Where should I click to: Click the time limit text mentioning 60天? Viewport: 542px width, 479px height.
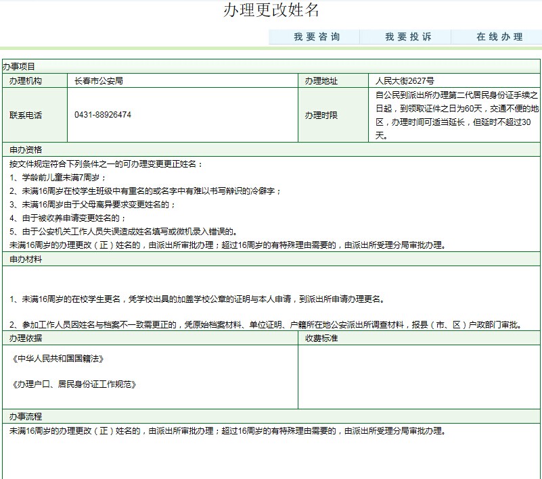457,115
